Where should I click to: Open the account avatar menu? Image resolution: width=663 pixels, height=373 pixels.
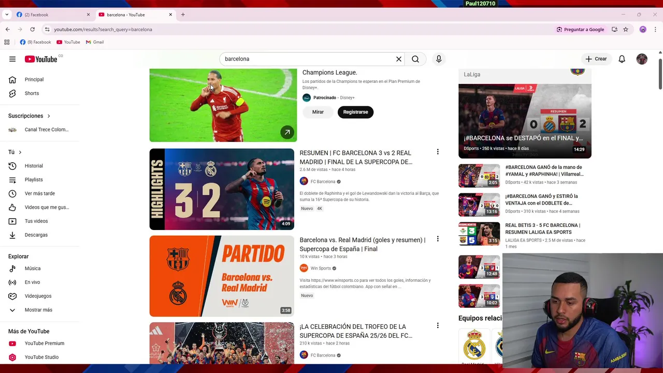click(x=642, y=59)
